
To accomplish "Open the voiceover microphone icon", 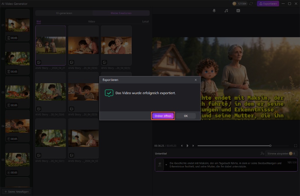I will pos(214,10).
